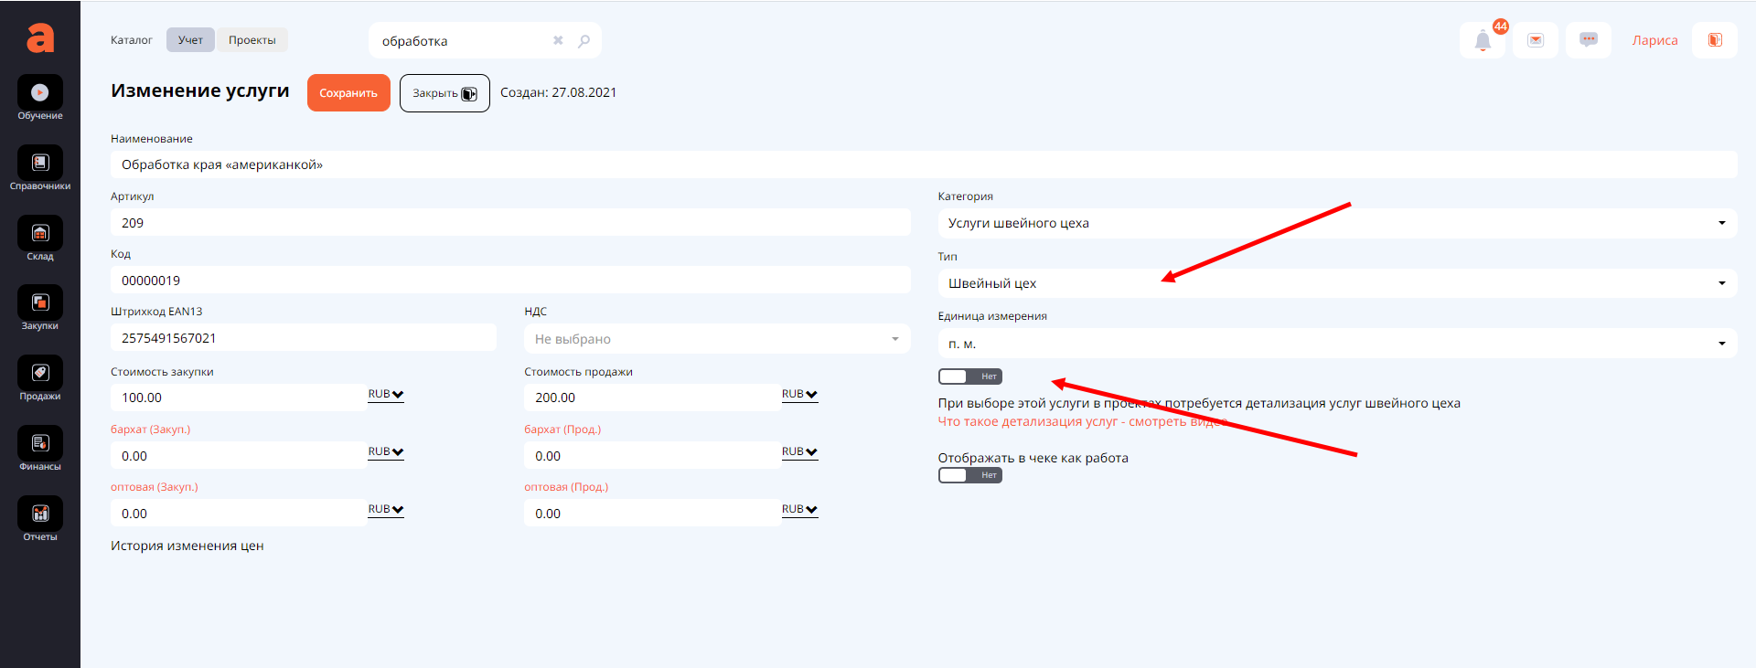Toggle the service detailing switch
This screenshot has width=1756, height=668.
click(969, 376)
